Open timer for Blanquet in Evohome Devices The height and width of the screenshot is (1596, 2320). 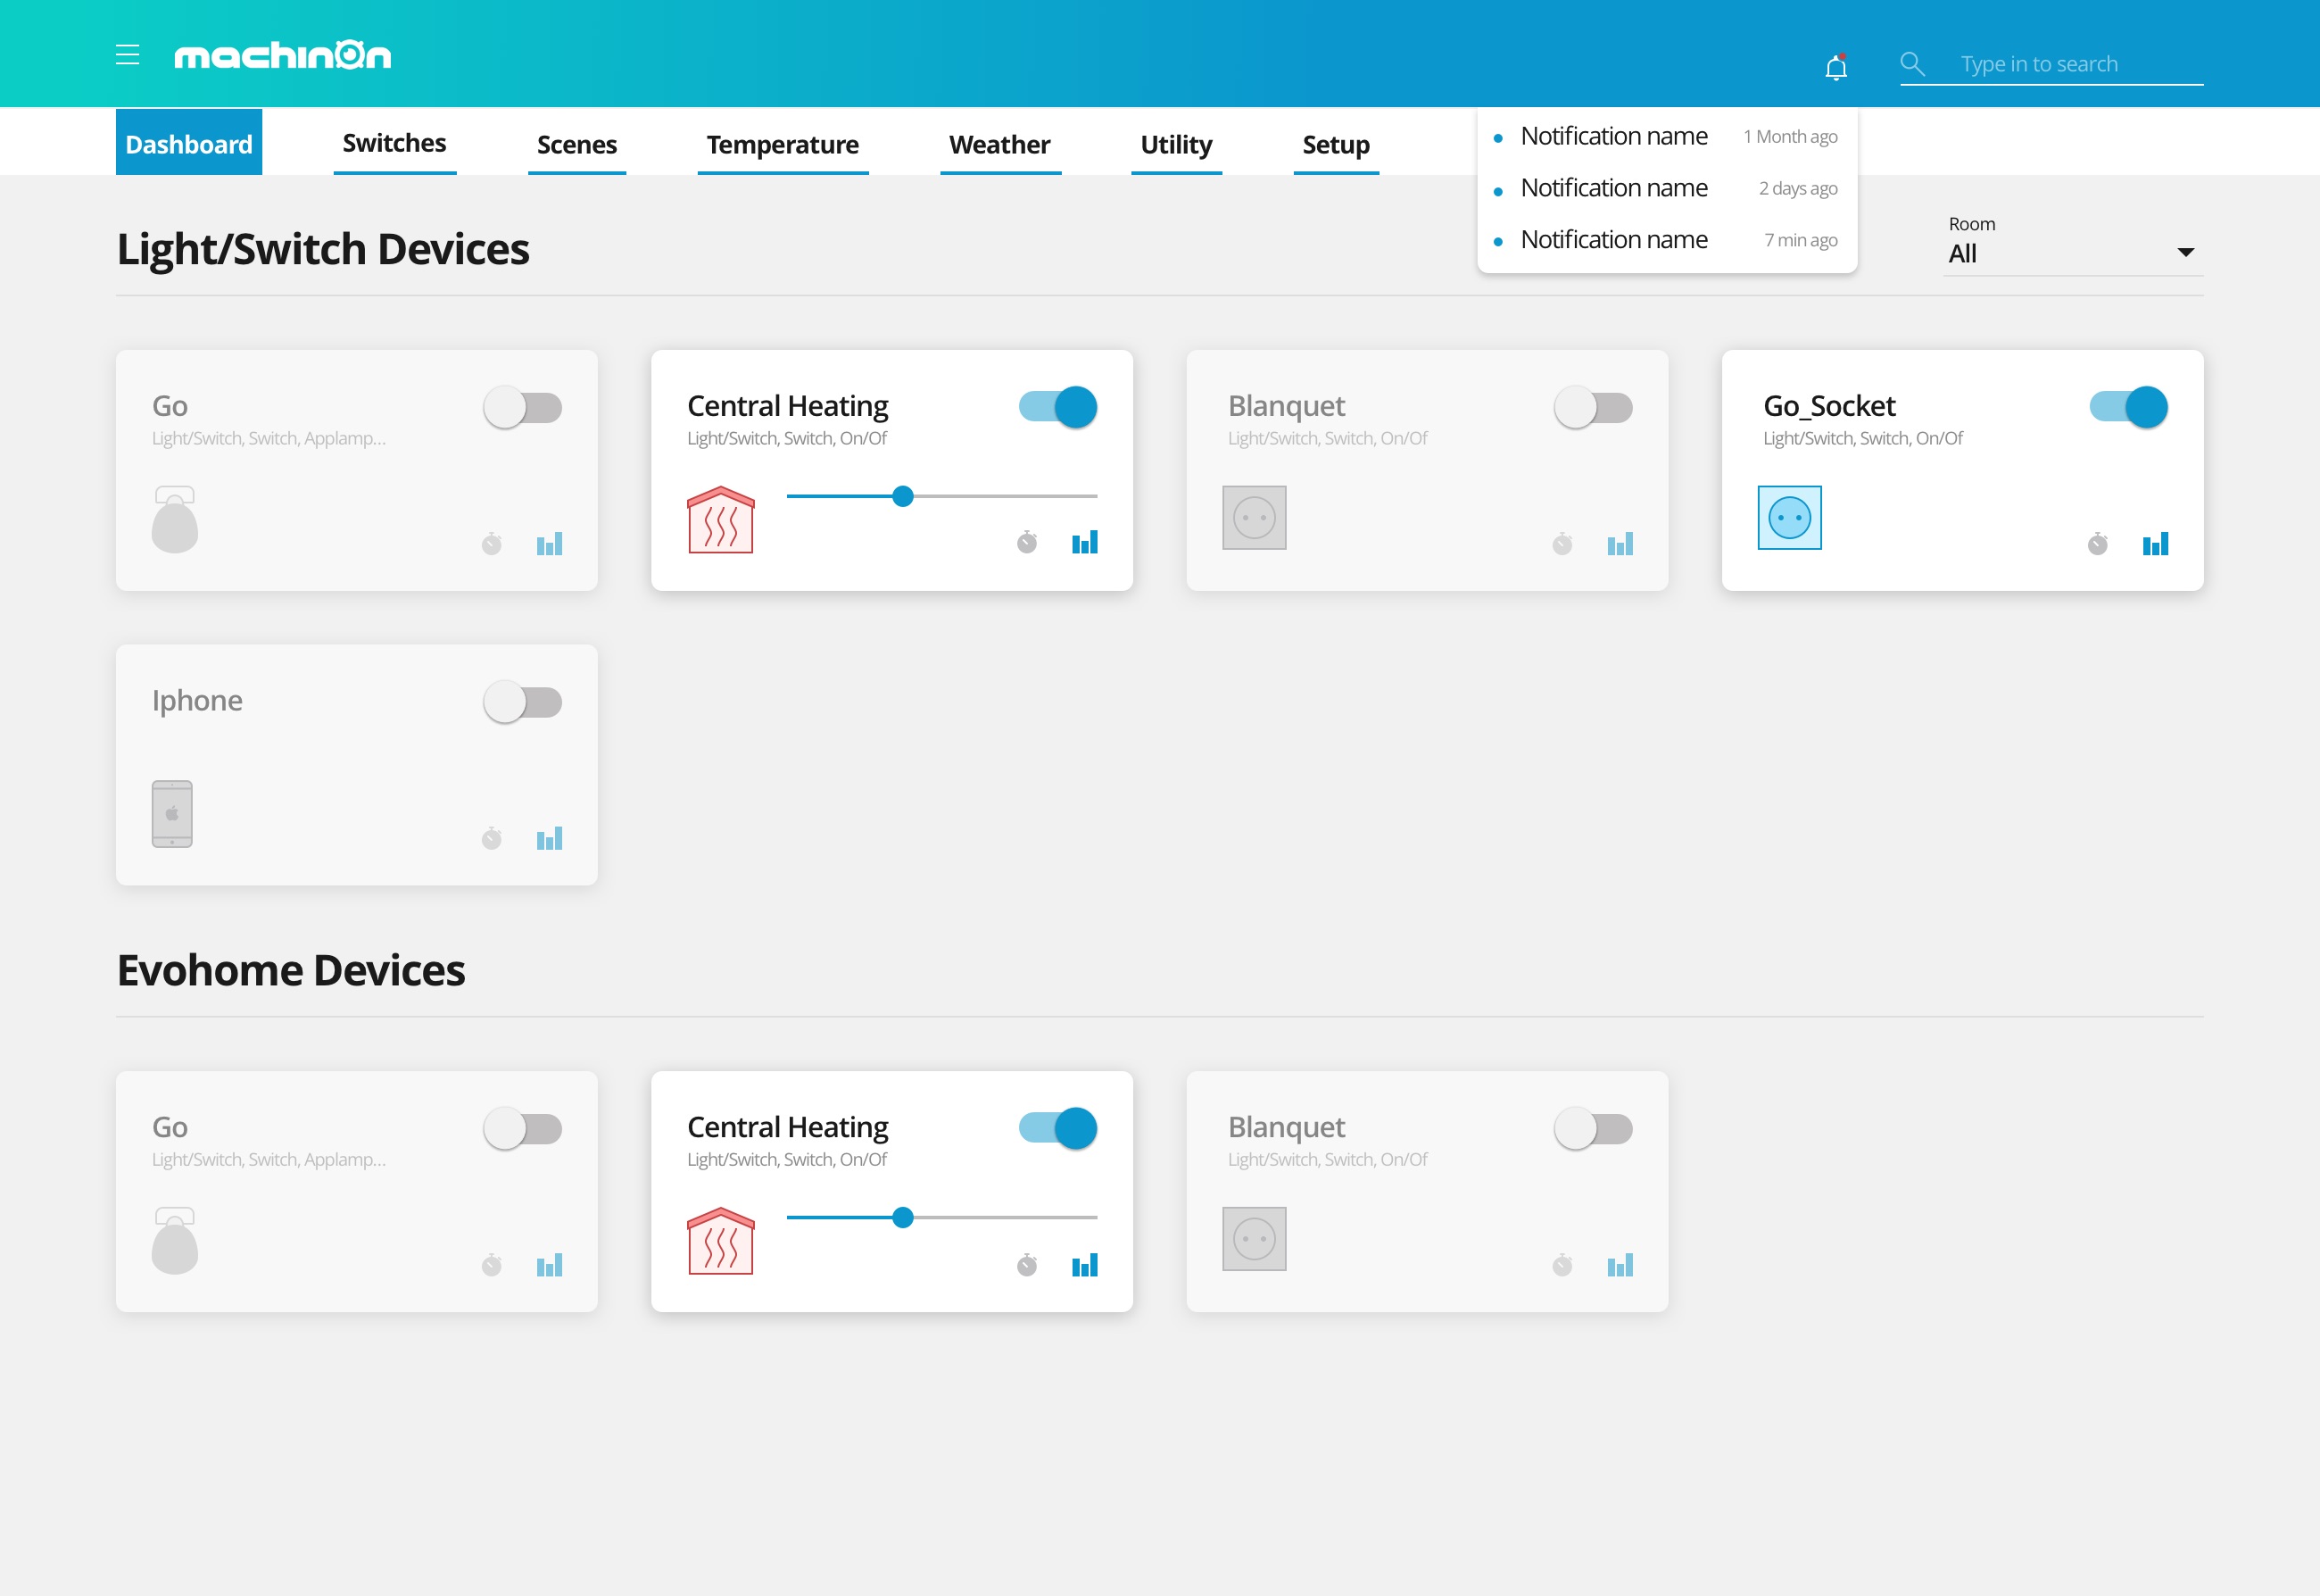pos(1562,1265)
